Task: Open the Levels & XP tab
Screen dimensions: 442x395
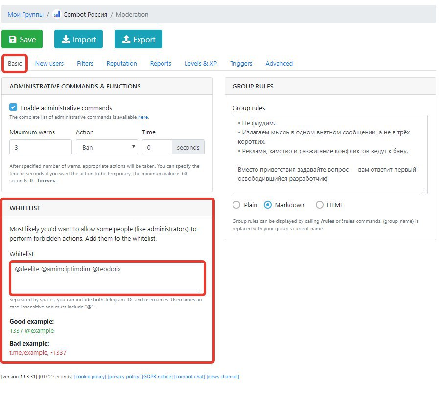Action: 200,64
